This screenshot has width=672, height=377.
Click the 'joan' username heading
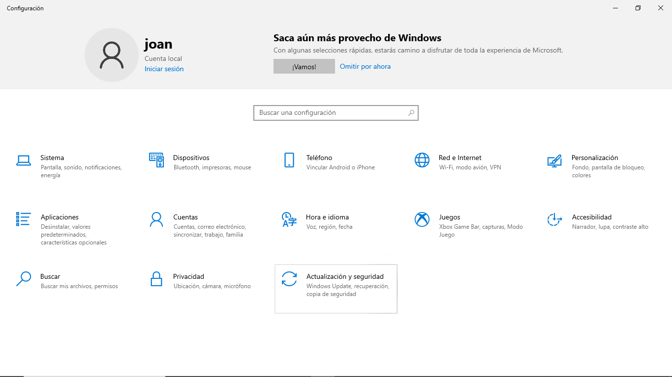pyautogui.click(x=158, y=44)
